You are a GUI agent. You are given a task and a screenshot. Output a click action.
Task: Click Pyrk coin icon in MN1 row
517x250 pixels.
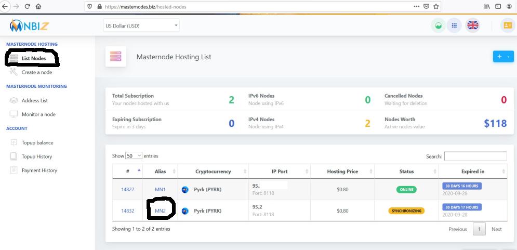tap(185, 190)
